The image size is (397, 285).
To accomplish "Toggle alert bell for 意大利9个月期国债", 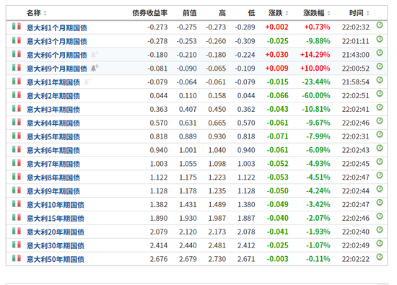I will 95,68.
